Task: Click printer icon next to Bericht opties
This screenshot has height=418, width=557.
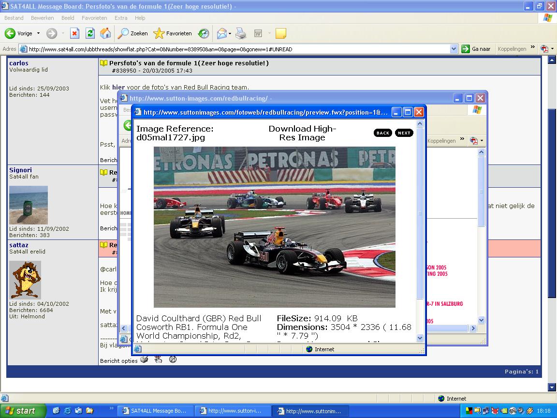Action: pos(144,359)
